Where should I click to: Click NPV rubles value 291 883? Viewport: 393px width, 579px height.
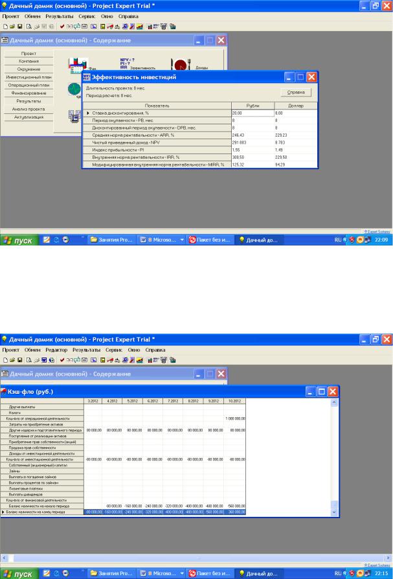[x=253, y=142]
